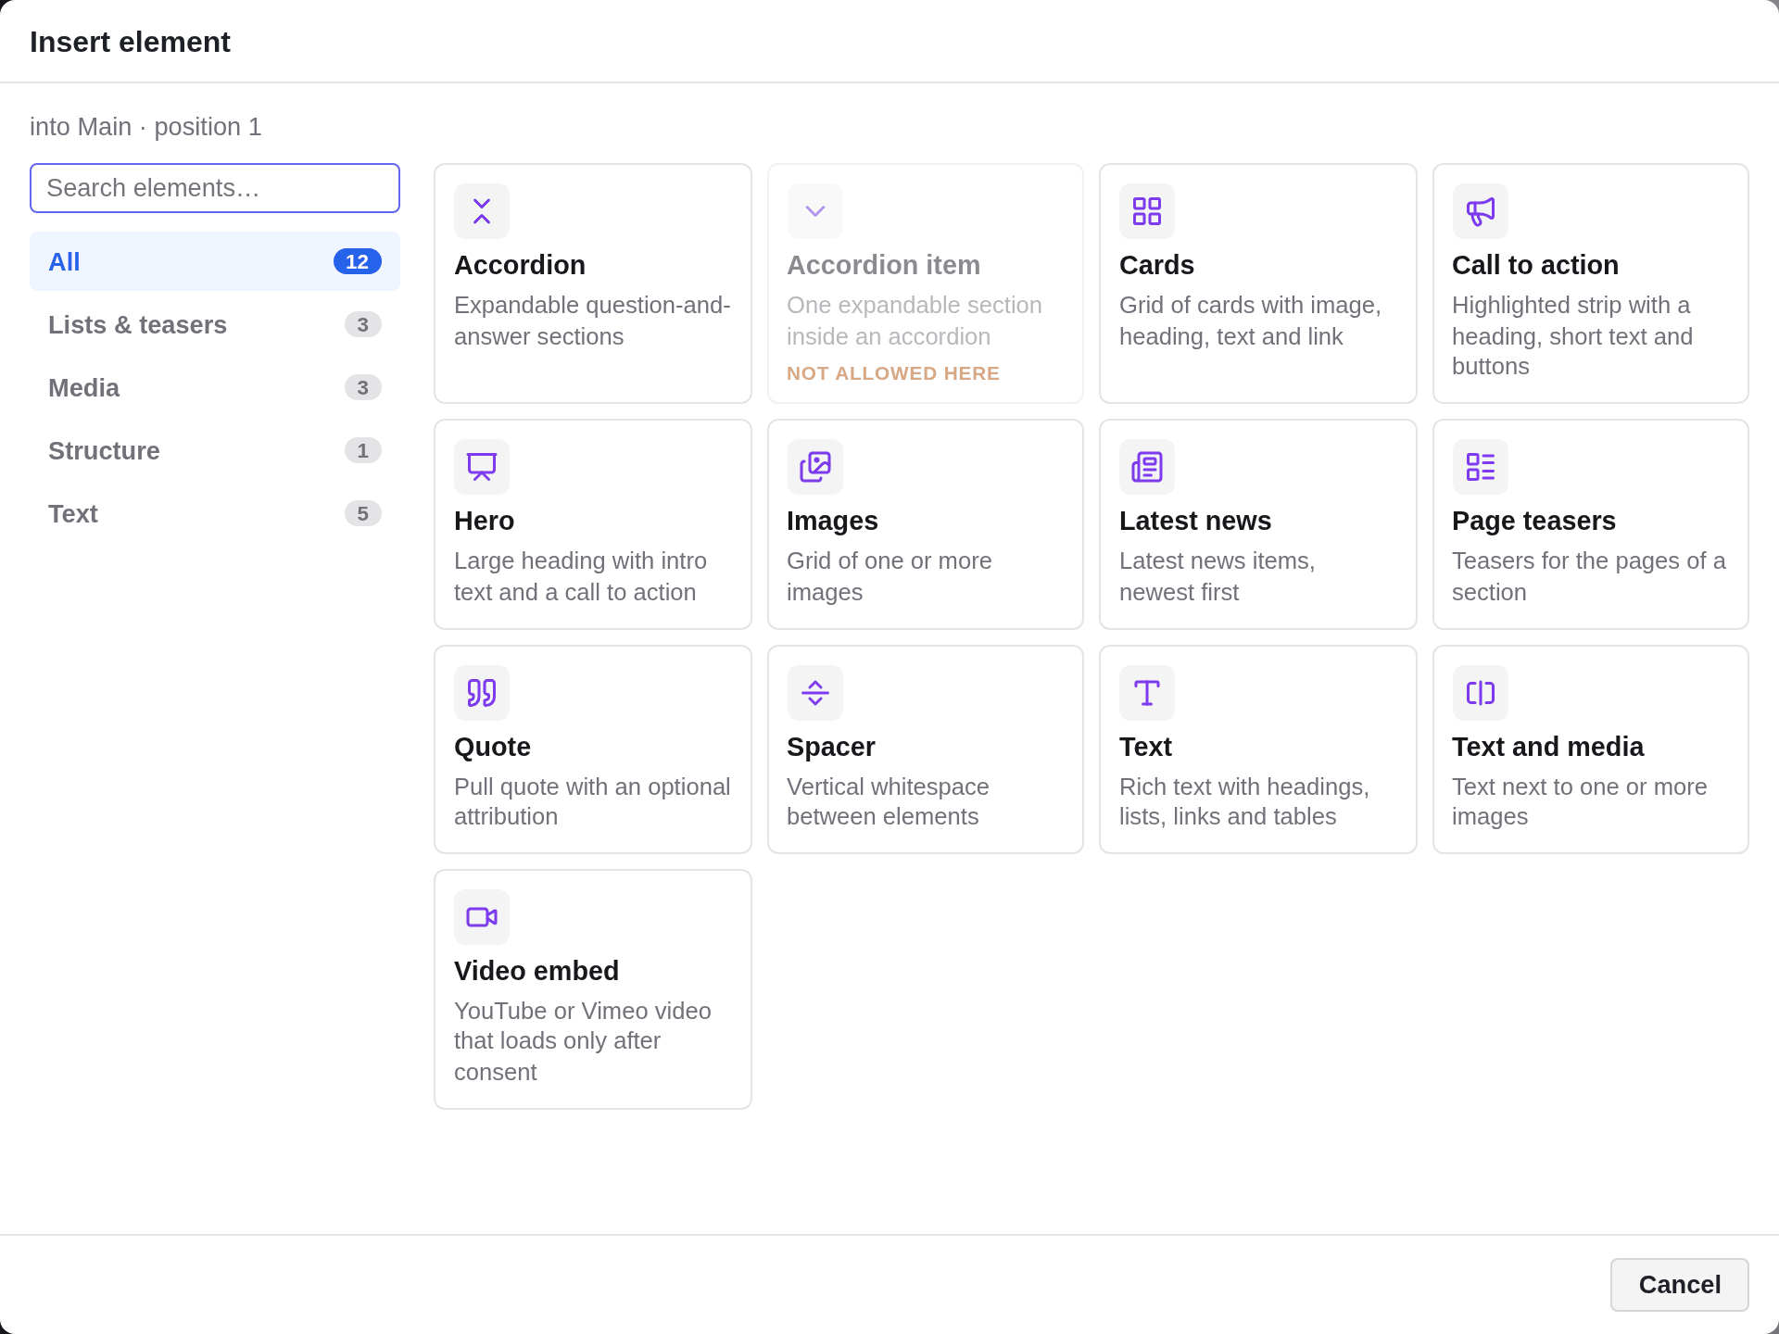The width and height of the screenshot is (1779, 1334).
Task: Choose the Cards element heading
Action: (x=1156, y=265)
